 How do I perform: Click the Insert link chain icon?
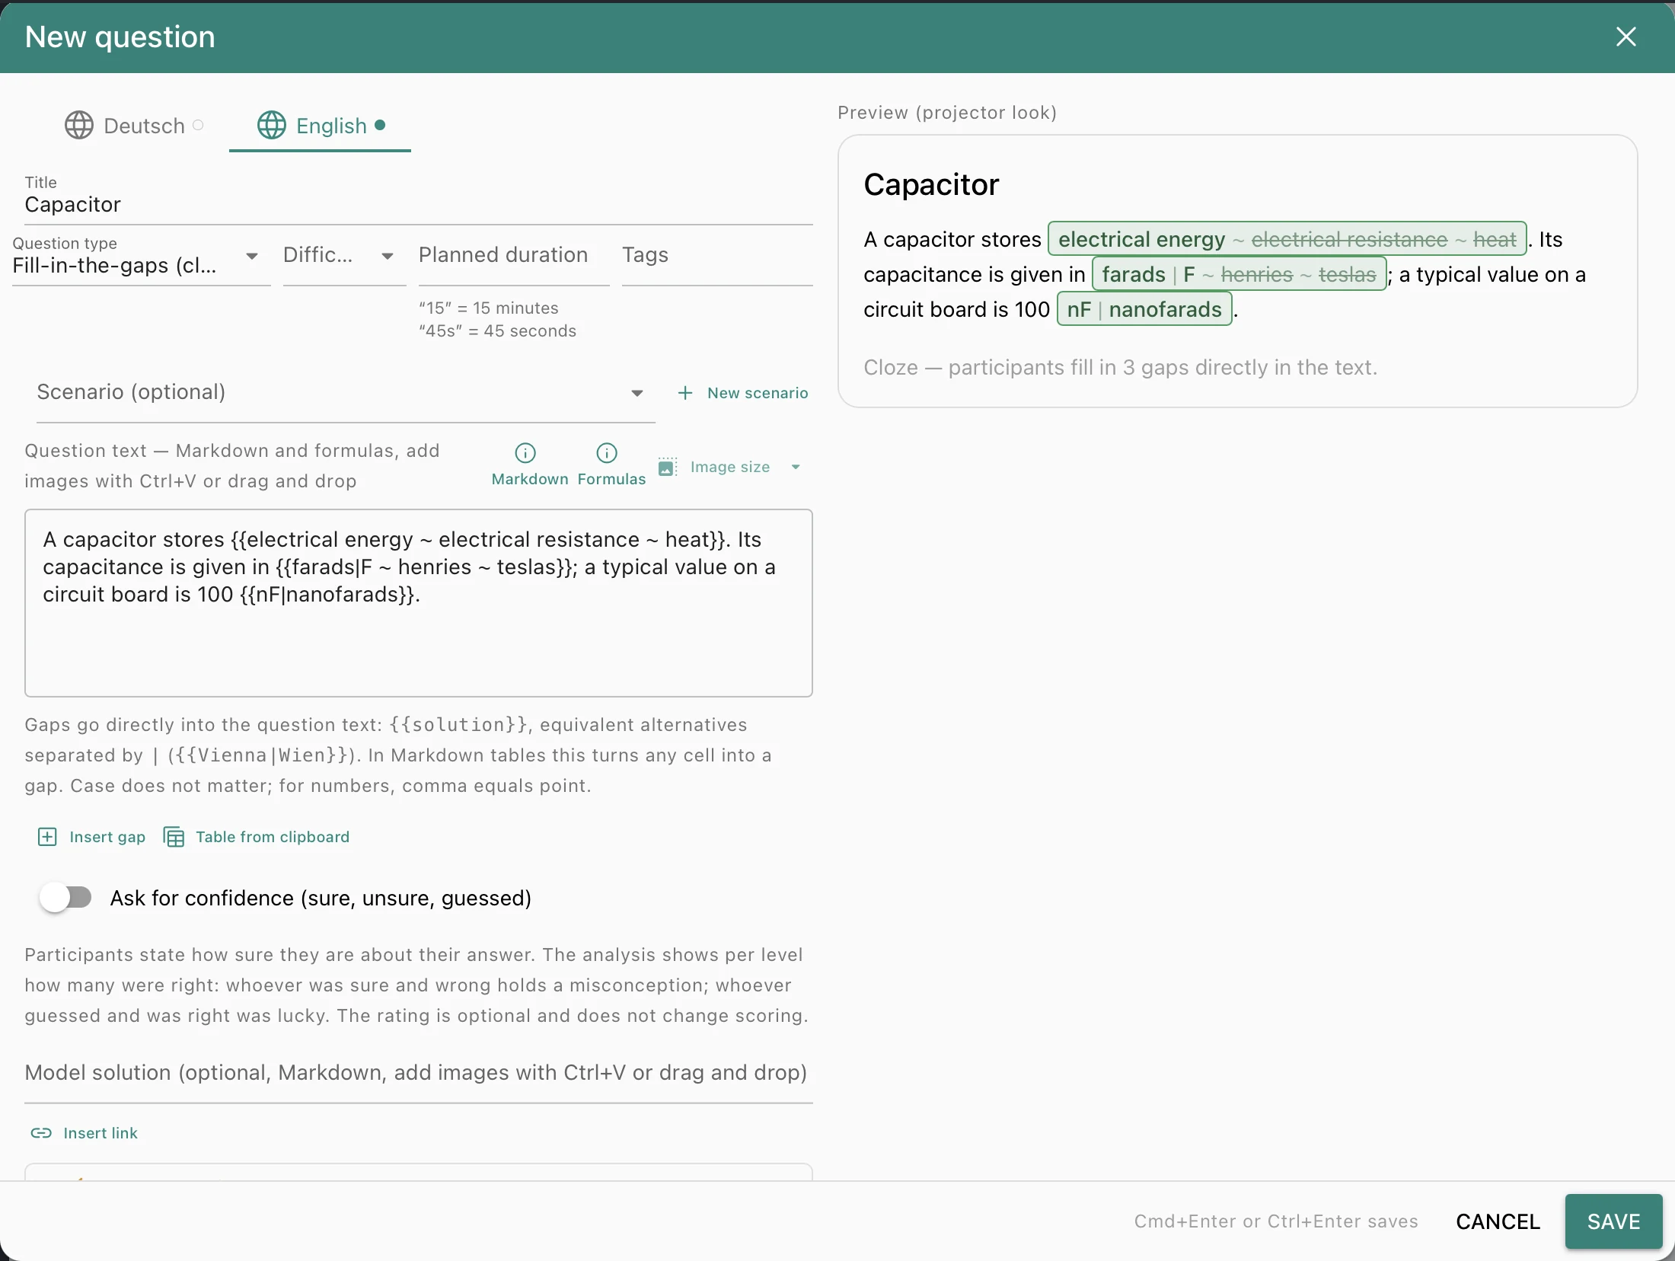(41, 1133)
